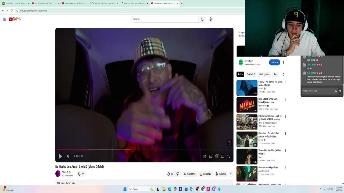Open Chiquitica Chris D ft Bull Rookye
This screenshot has height=193, width=344.
[247, 139]
